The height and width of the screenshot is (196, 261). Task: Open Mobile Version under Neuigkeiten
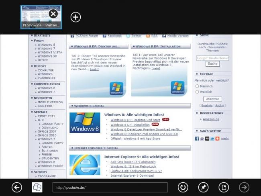coord(50,102)
